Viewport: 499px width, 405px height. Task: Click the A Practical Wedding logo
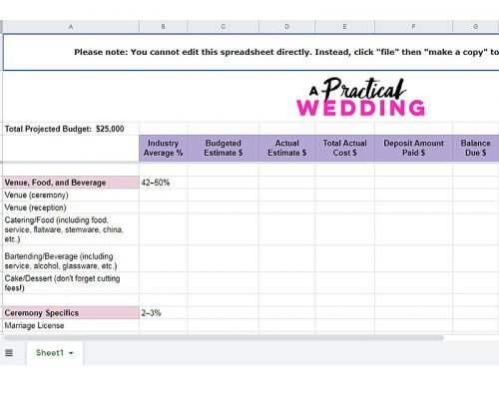361,97
